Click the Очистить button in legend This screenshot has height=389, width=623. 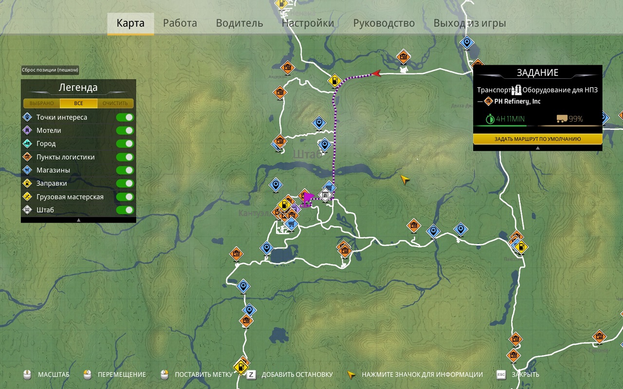(x=115, y=104)
